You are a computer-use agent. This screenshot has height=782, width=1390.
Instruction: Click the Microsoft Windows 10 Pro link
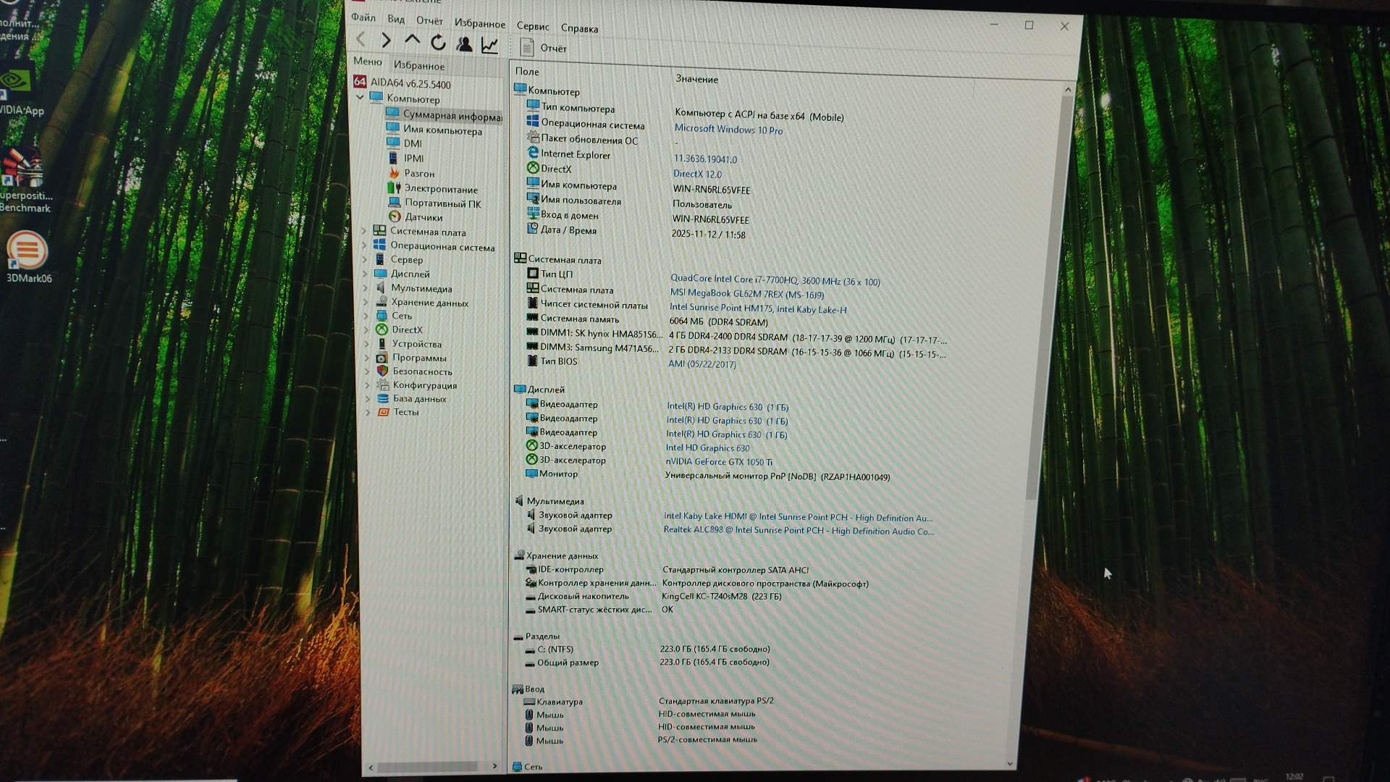pos(728,130)
